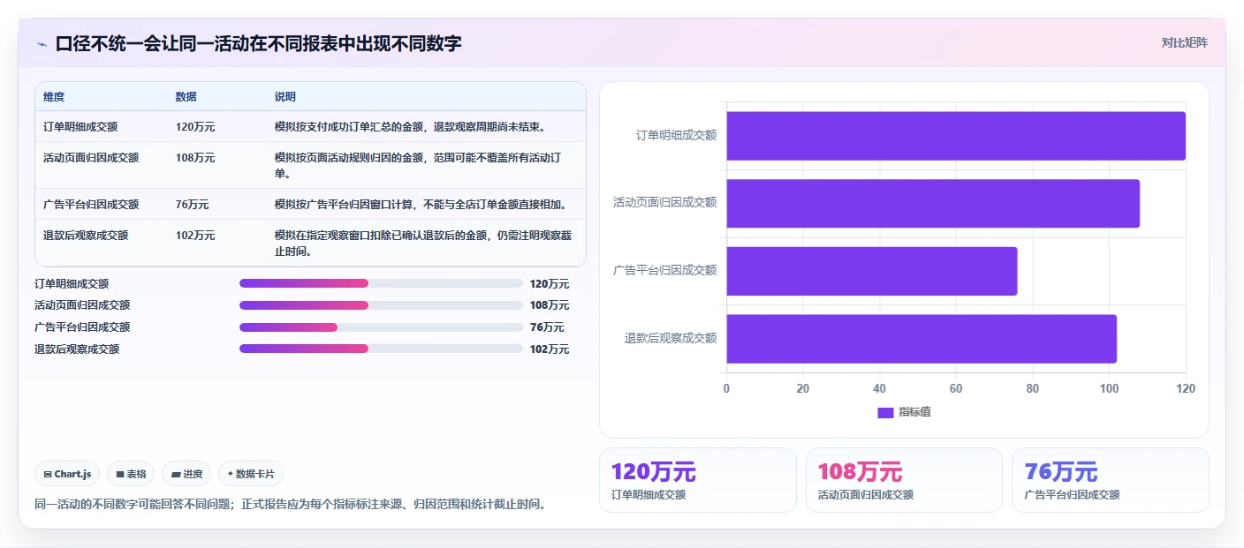Click the 广告平台归因成交额 chart bar
The image size is (1244, 548).
pos(872,271)
